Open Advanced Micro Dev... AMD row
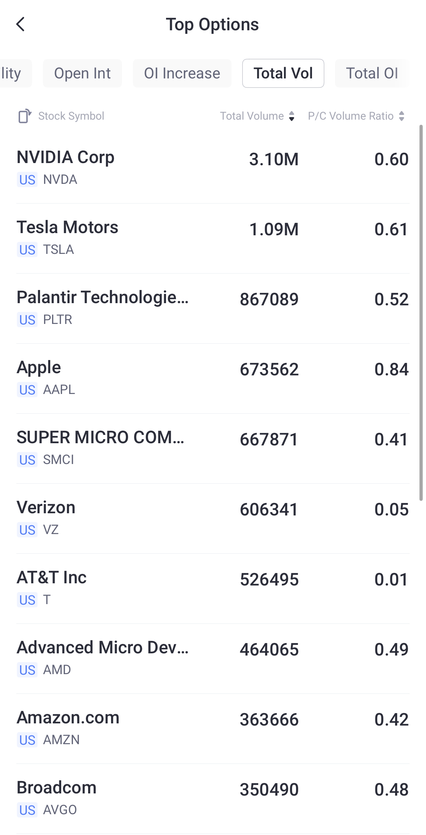 213,658
